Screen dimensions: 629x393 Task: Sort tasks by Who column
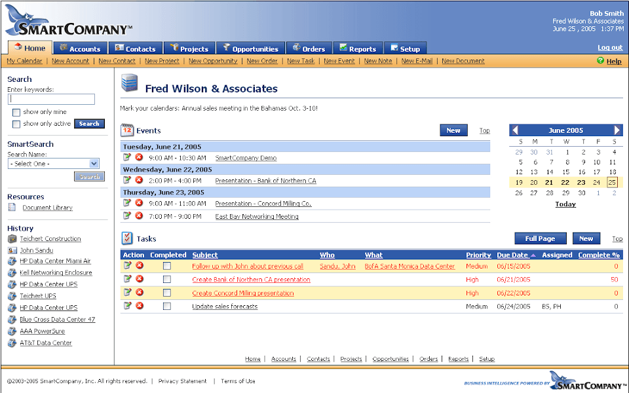point(327,255)
